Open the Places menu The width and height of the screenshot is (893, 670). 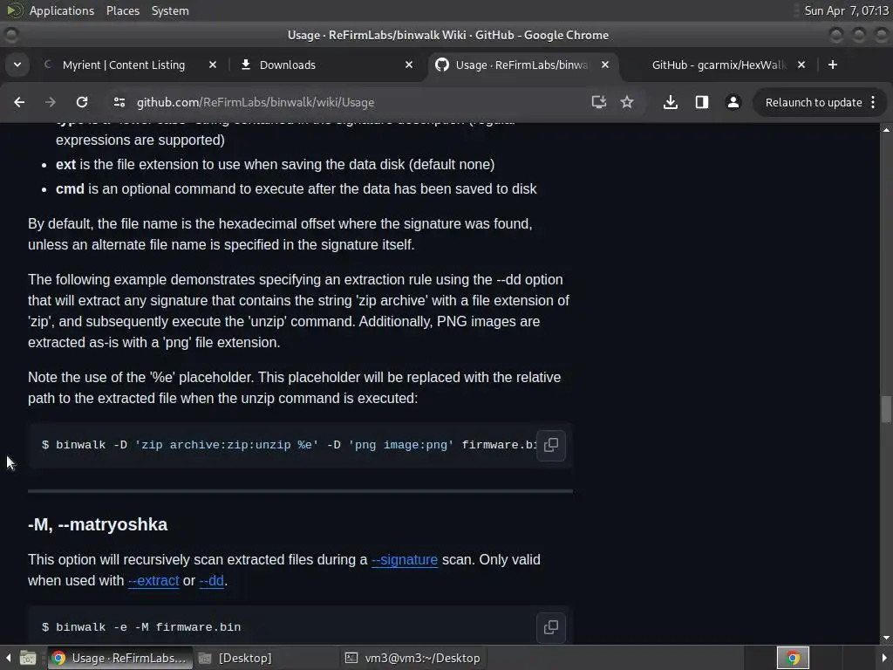tap(122, 10)
